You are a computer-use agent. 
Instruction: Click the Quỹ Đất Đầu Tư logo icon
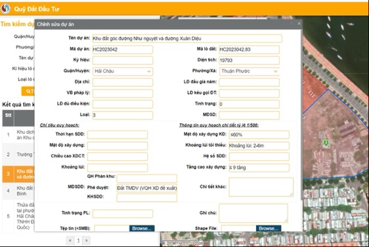[x=6, y=9]
